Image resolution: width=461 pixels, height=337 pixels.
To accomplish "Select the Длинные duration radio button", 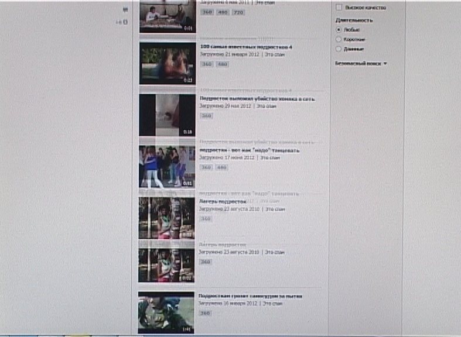I will click(x=339, y=49).
